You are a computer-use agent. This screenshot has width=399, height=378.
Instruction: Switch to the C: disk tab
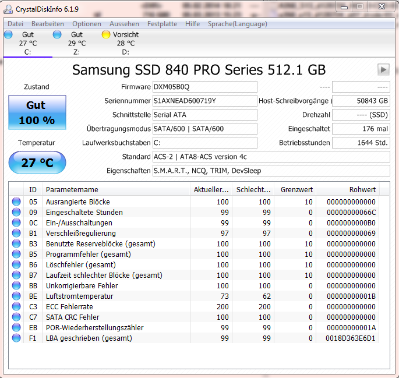coord(28,43)
